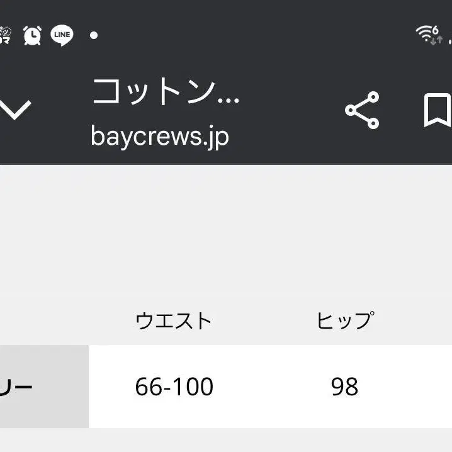Viewport: 452px width, 452px height.
Task: Tap the コットン… page title
Action: [x=166, y=92]
